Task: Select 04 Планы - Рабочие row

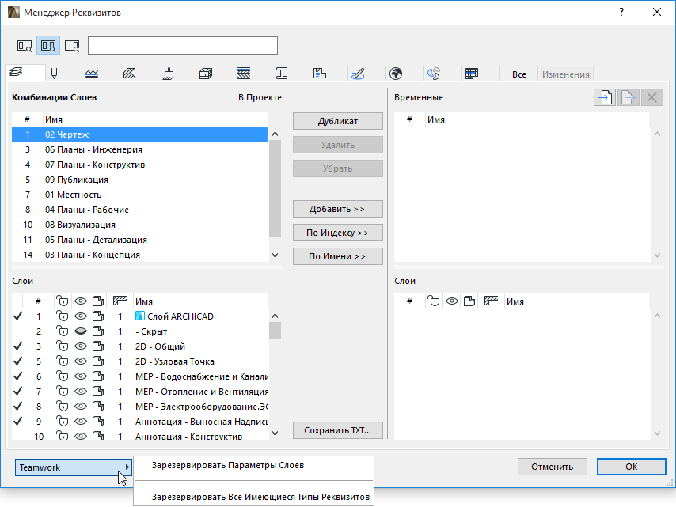Action: (139, 210)
